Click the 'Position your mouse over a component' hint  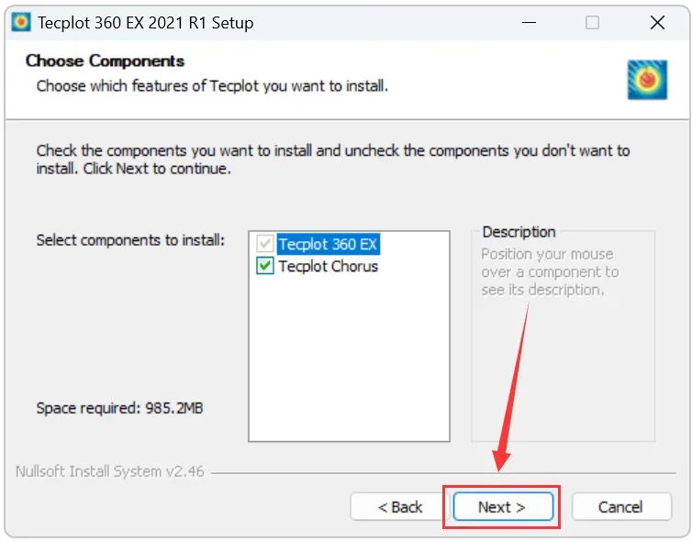pos(550,271)
